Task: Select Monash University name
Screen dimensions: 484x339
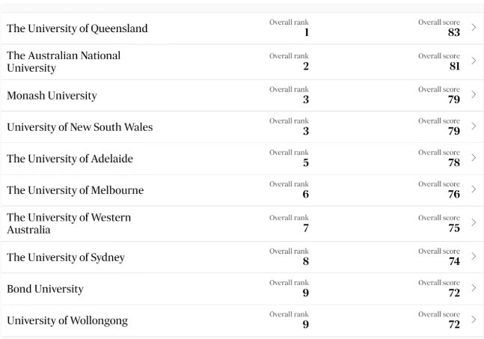Action: tap(52, 96)
